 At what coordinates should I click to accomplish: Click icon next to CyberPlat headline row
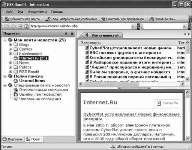87,48
